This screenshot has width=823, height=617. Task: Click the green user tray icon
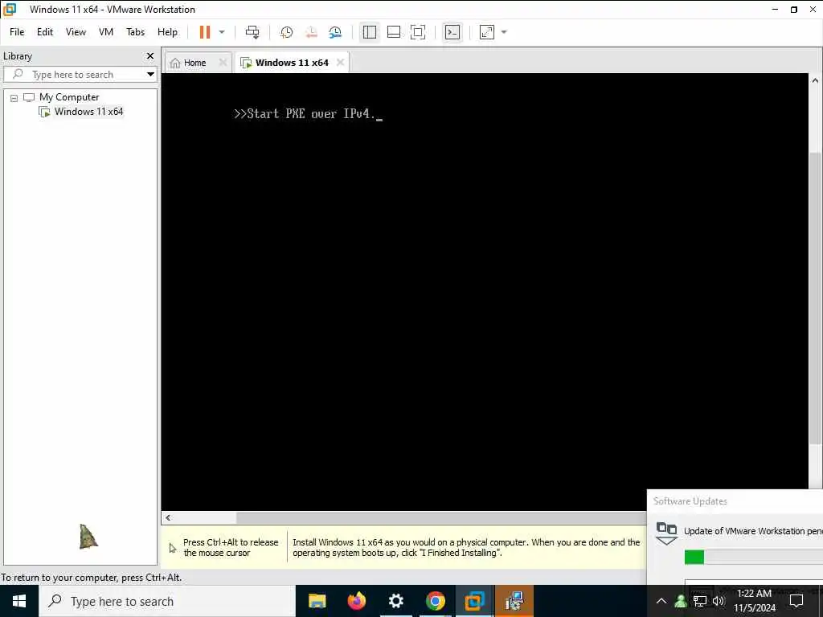[x=681, y=601]
